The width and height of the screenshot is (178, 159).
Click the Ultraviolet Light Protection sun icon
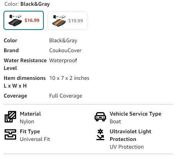pyautogui.click(x=100, y=134)
